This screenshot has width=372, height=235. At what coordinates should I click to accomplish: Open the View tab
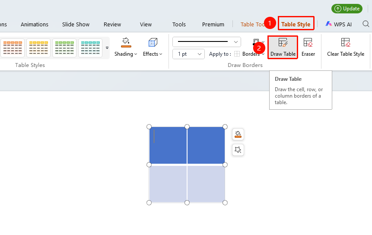(146, 24)
